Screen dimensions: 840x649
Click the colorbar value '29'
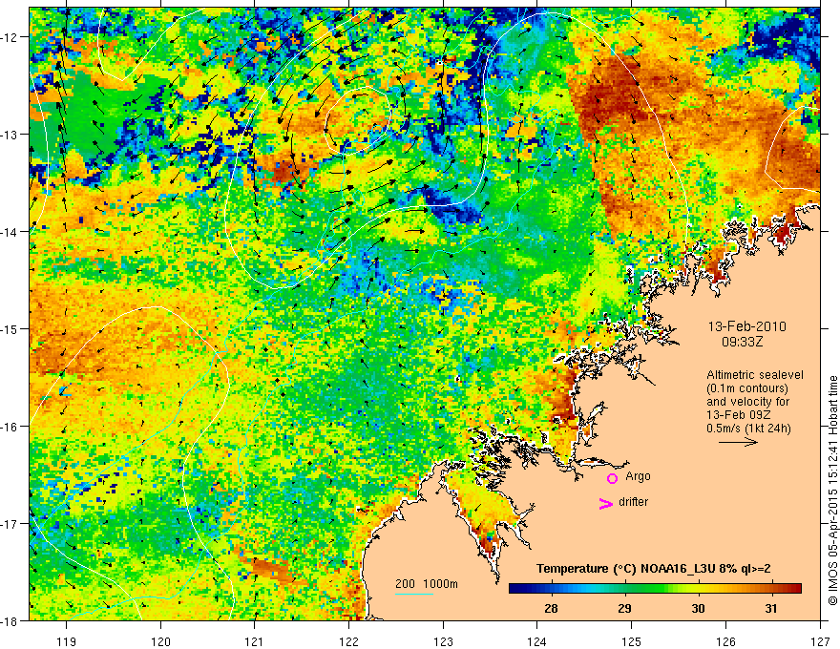point(624,608)
